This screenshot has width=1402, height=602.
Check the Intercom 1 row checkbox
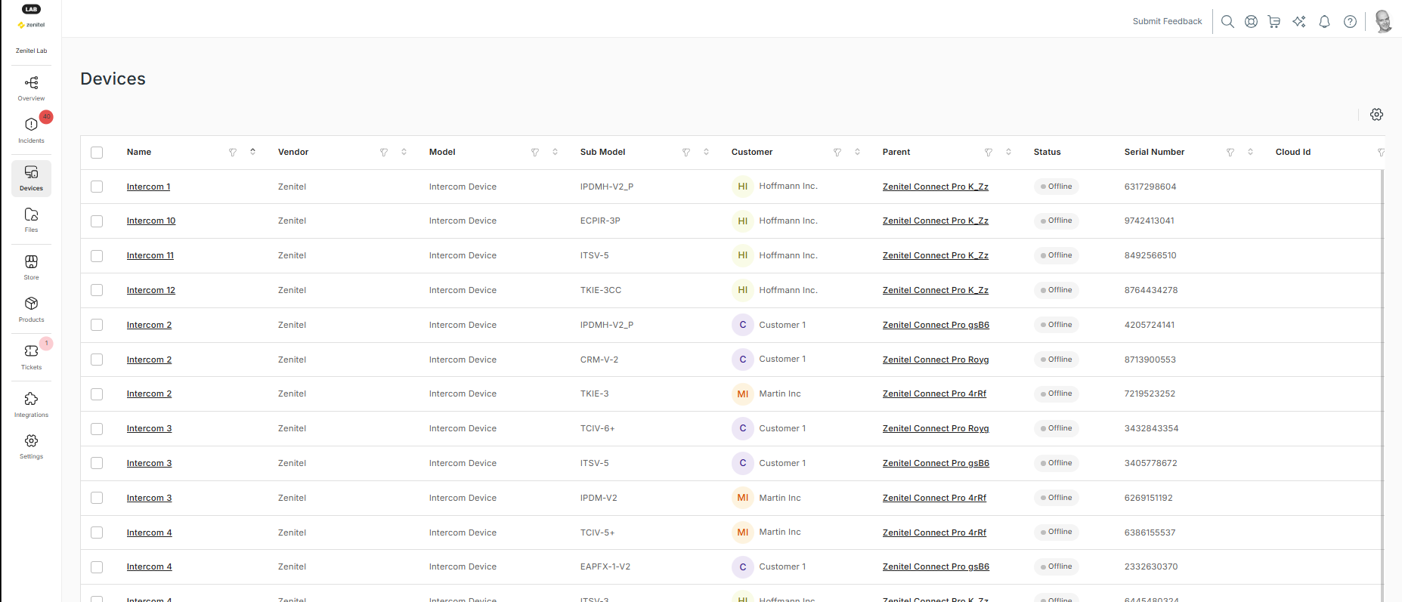[x=97, y=187]
